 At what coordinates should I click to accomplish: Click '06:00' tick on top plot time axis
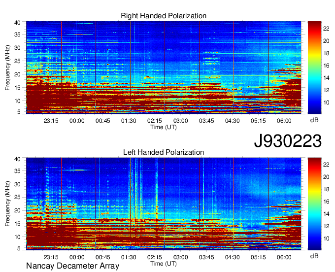coord(284,121)
